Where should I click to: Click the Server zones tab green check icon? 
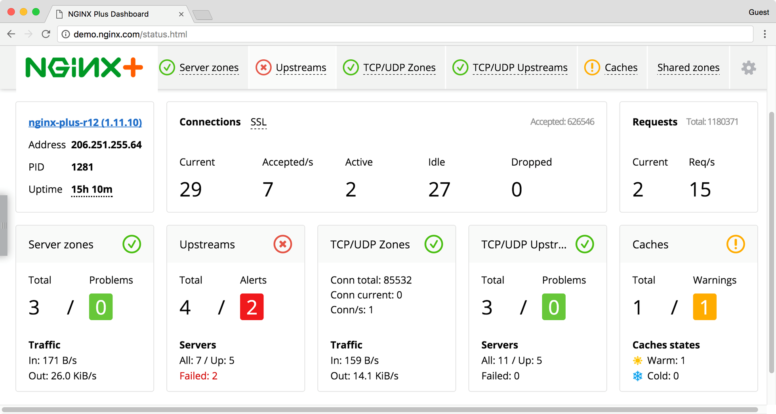tap(167, 68)
